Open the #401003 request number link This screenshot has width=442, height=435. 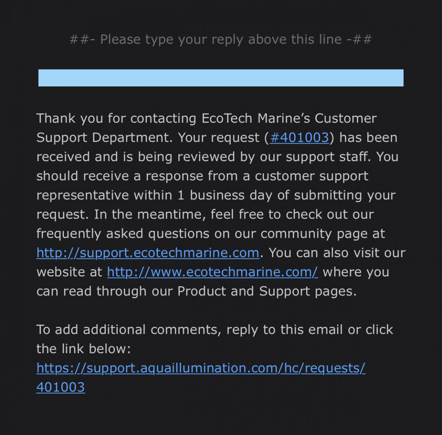click(299, 138)
